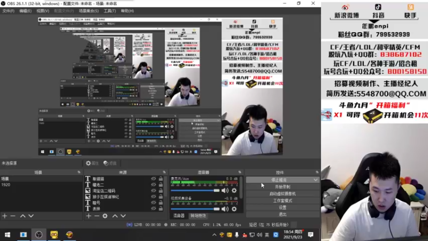Switch to the 混音器 tab
This screenshot has height=241, width=428.
(x=179, y=216)
